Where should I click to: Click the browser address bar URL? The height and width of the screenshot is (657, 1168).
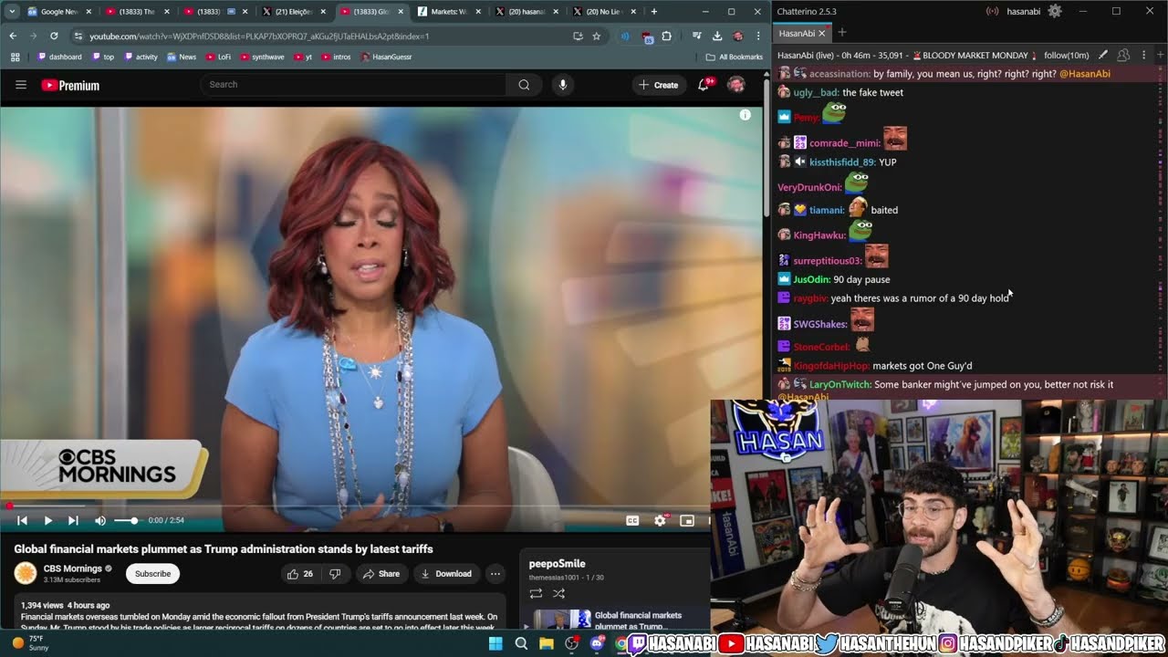tap(259, 36)
